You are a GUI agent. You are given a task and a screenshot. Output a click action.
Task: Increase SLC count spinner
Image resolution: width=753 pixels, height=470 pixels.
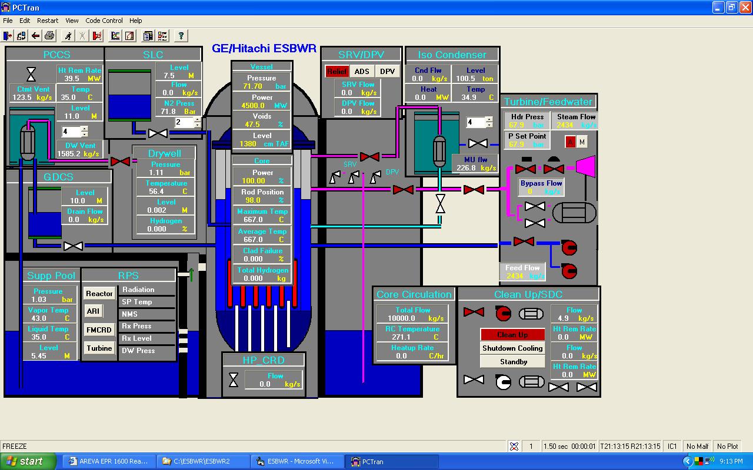click(197, 119)
